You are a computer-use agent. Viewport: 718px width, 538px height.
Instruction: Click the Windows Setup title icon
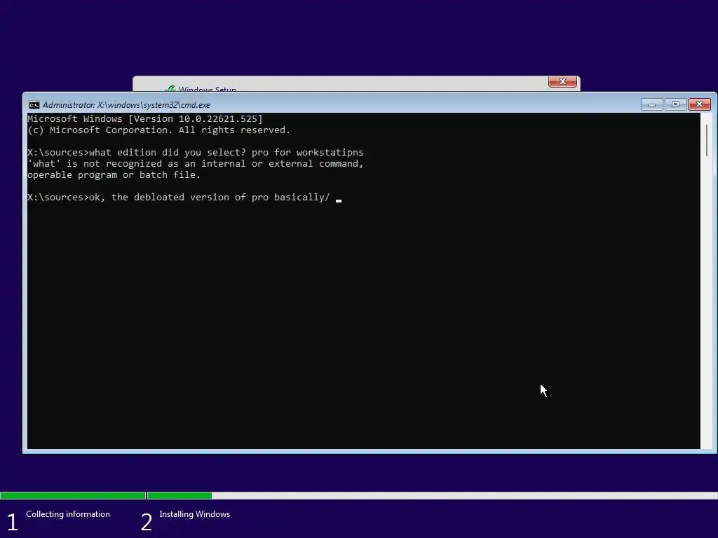pos(170,89)
